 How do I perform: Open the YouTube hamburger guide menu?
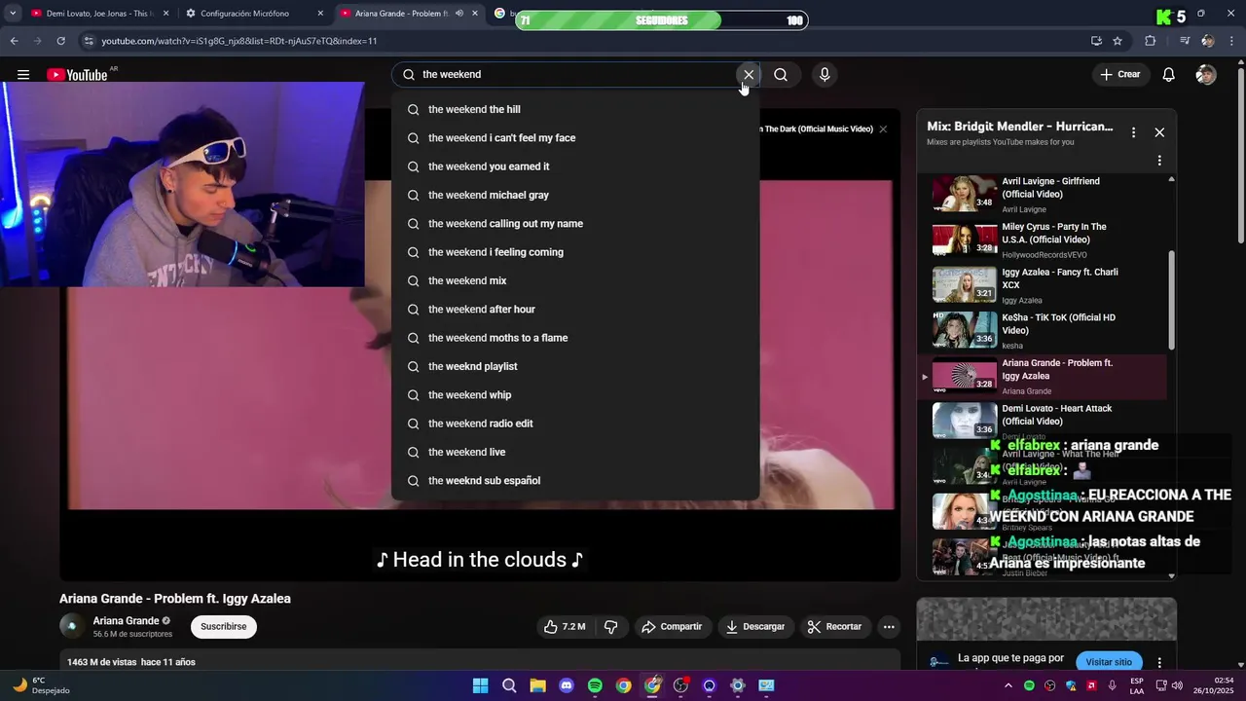click(x=22, y=75)
